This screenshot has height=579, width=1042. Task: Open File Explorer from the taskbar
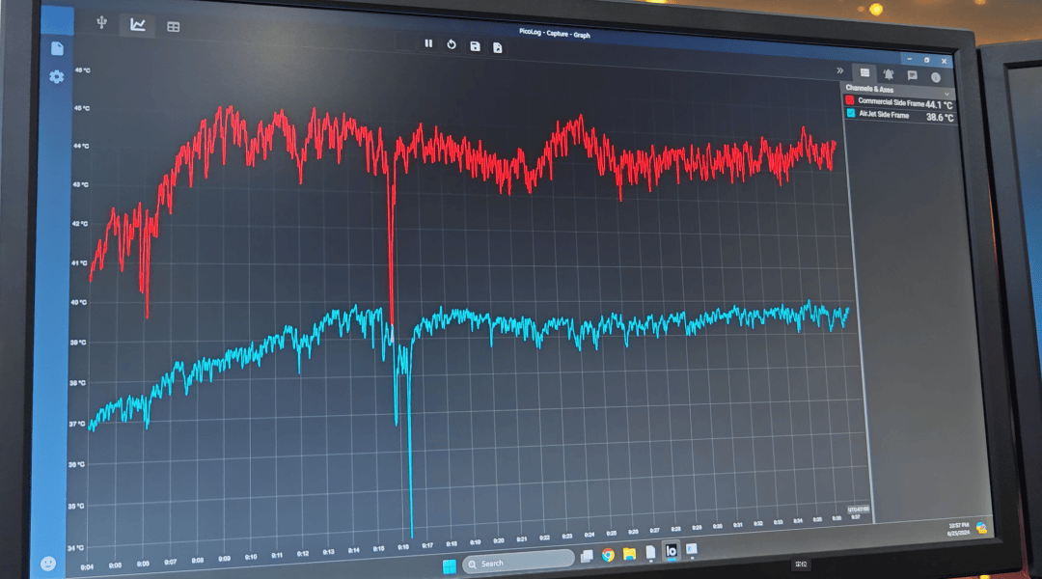coord(629,554)
